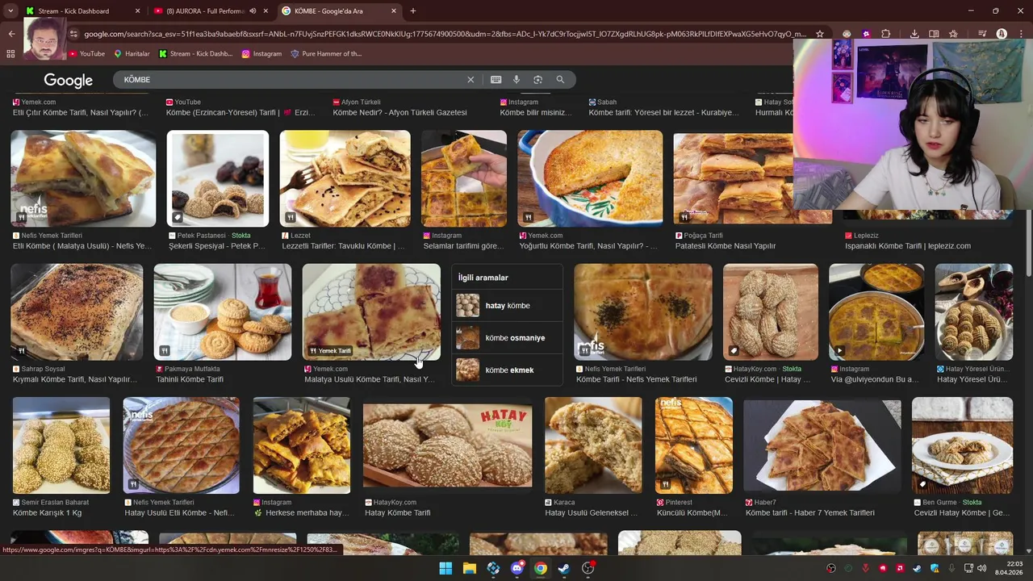
Task: Close the KÖMBE Google search tab
Action: click(394, 11)
